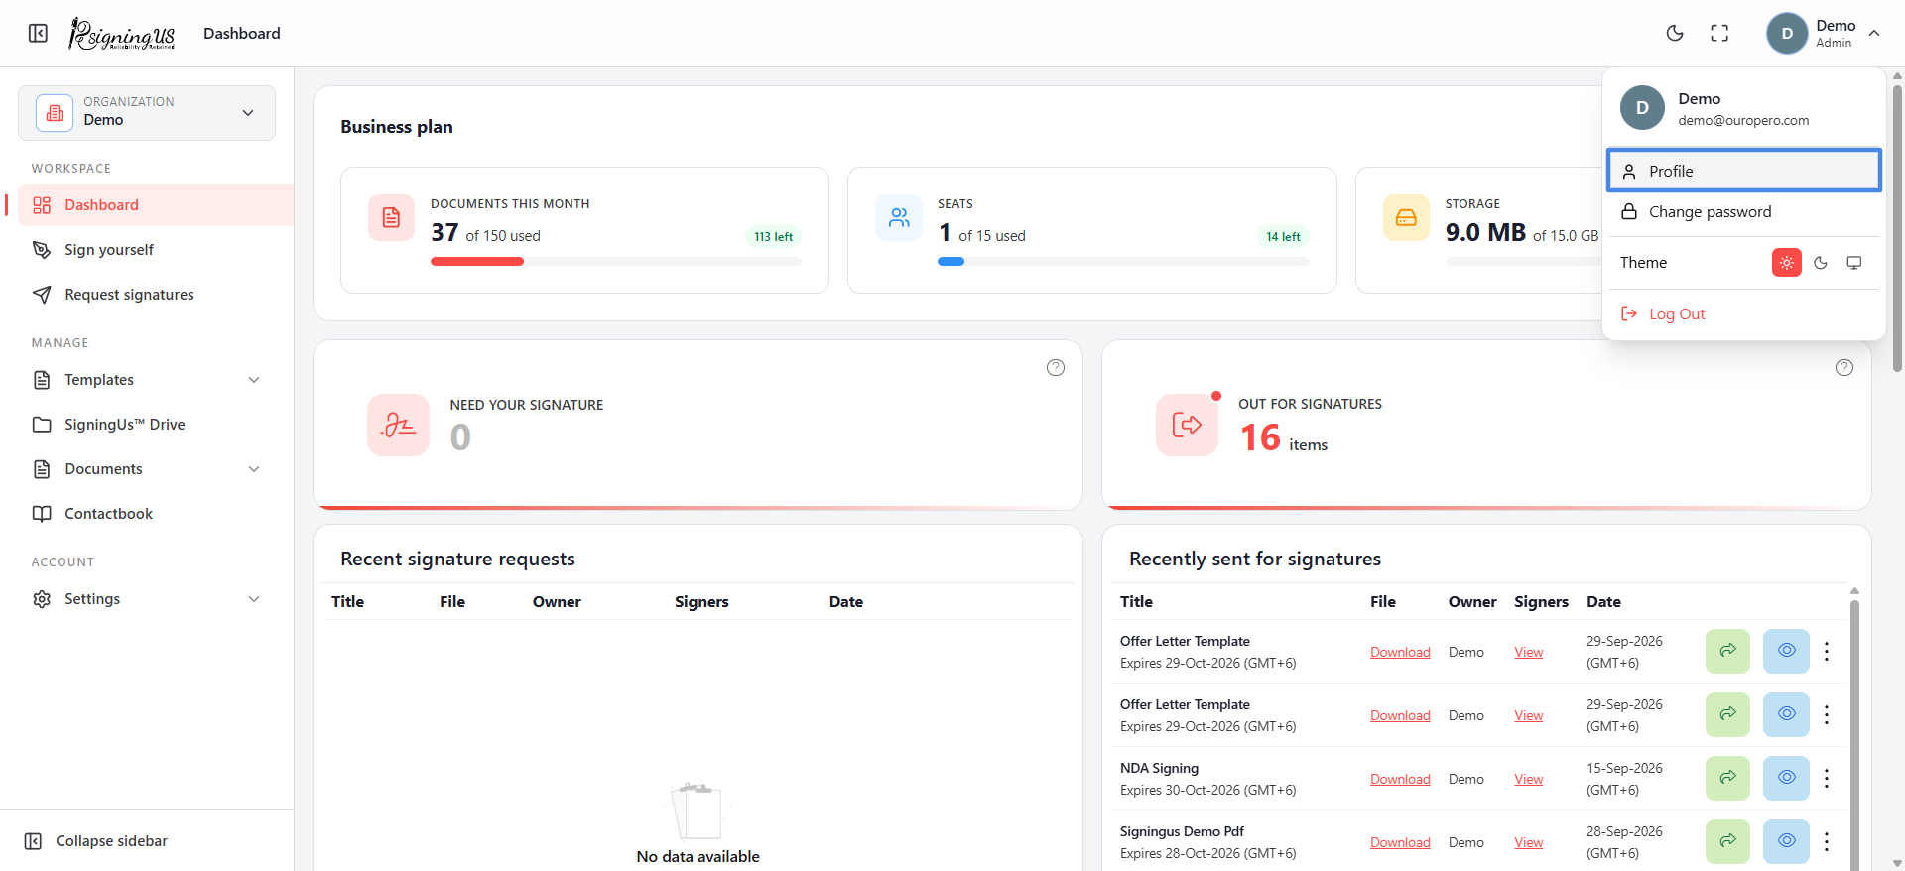Expand the Settings menu
The width and height of the screenshot is (1905, 871).
coord(149,598)
